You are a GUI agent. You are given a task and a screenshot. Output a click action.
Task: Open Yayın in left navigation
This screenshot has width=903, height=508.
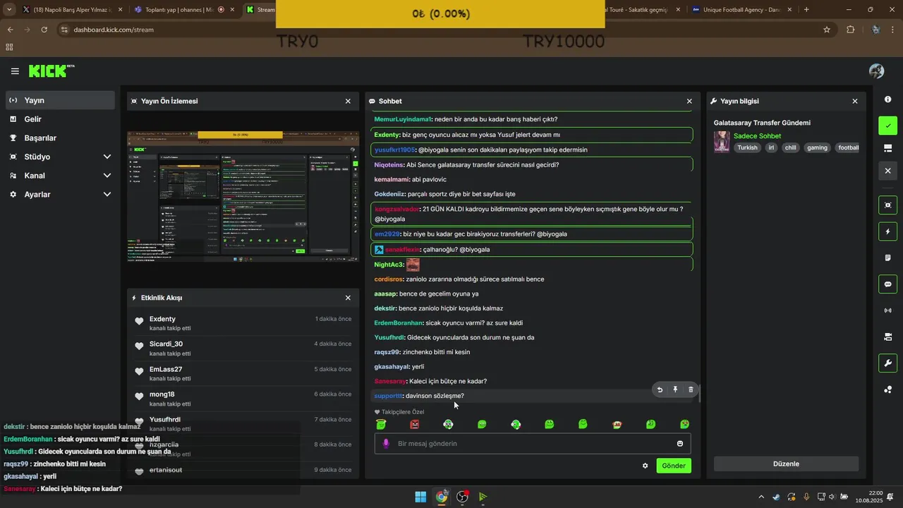[x=60, y=100]
